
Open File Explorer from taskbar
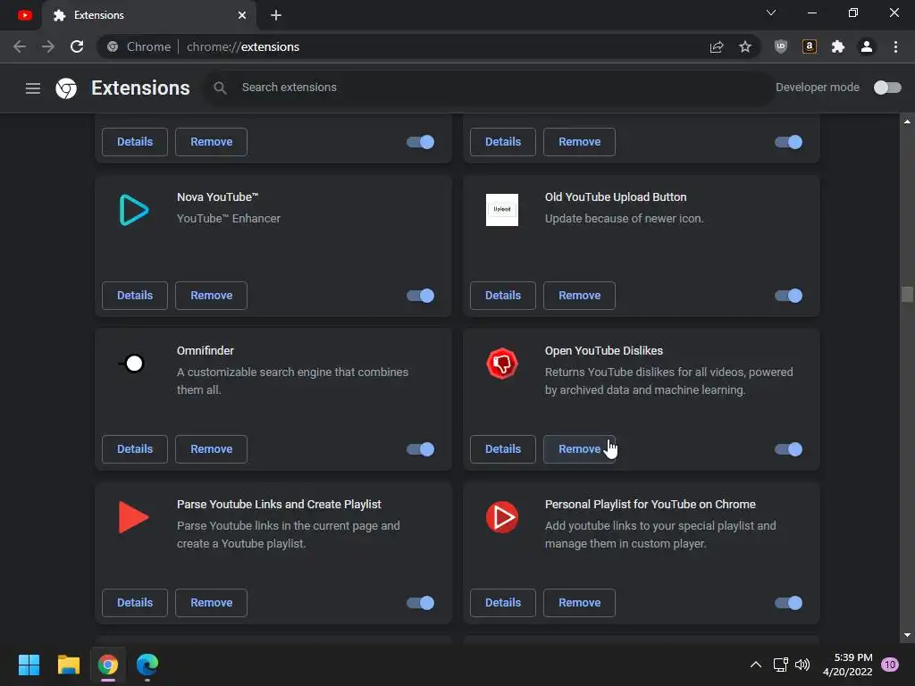tap(68, 665)
